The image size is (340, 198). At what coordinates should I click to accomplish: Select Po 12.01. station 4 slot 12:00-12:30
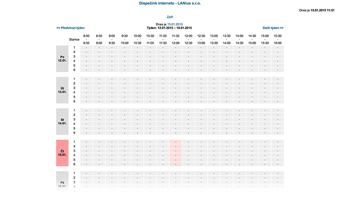point(188,61)
